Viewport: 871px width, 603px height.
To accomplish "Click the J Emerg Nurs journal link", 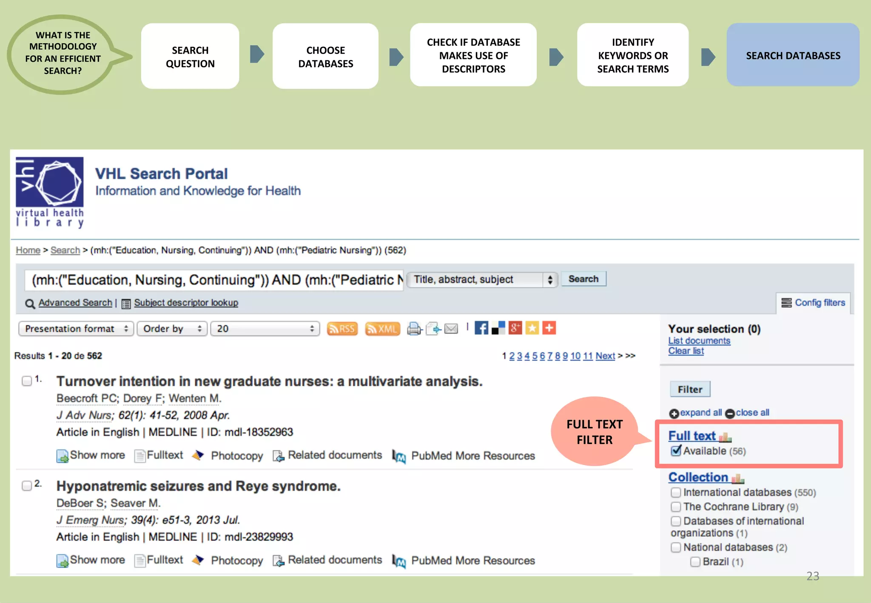I will (90, 520).
